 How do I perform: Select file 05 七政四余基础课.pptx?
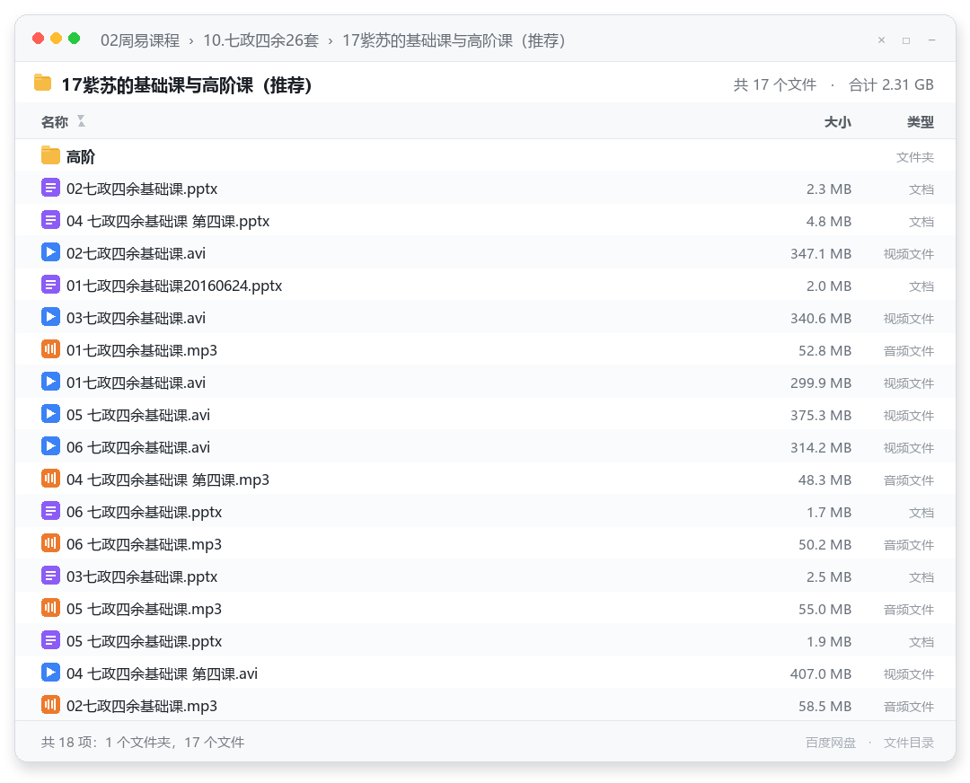(x=144, y=641)
